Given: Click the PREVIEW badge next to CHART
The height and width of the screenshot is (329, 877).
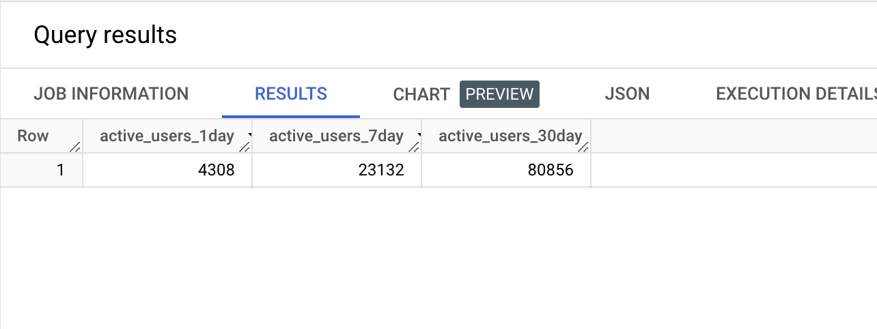Looking at the screenshot, I should [x=499, y=94].
